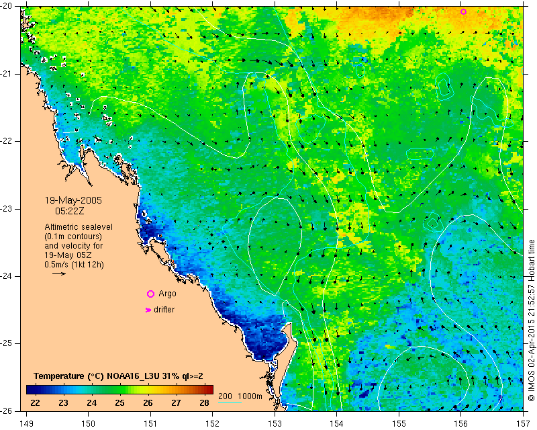Click the magenta drifter legend symbol
Image resolution: width=537 pixels, height=430 pixels.
(x=148, y=310)
